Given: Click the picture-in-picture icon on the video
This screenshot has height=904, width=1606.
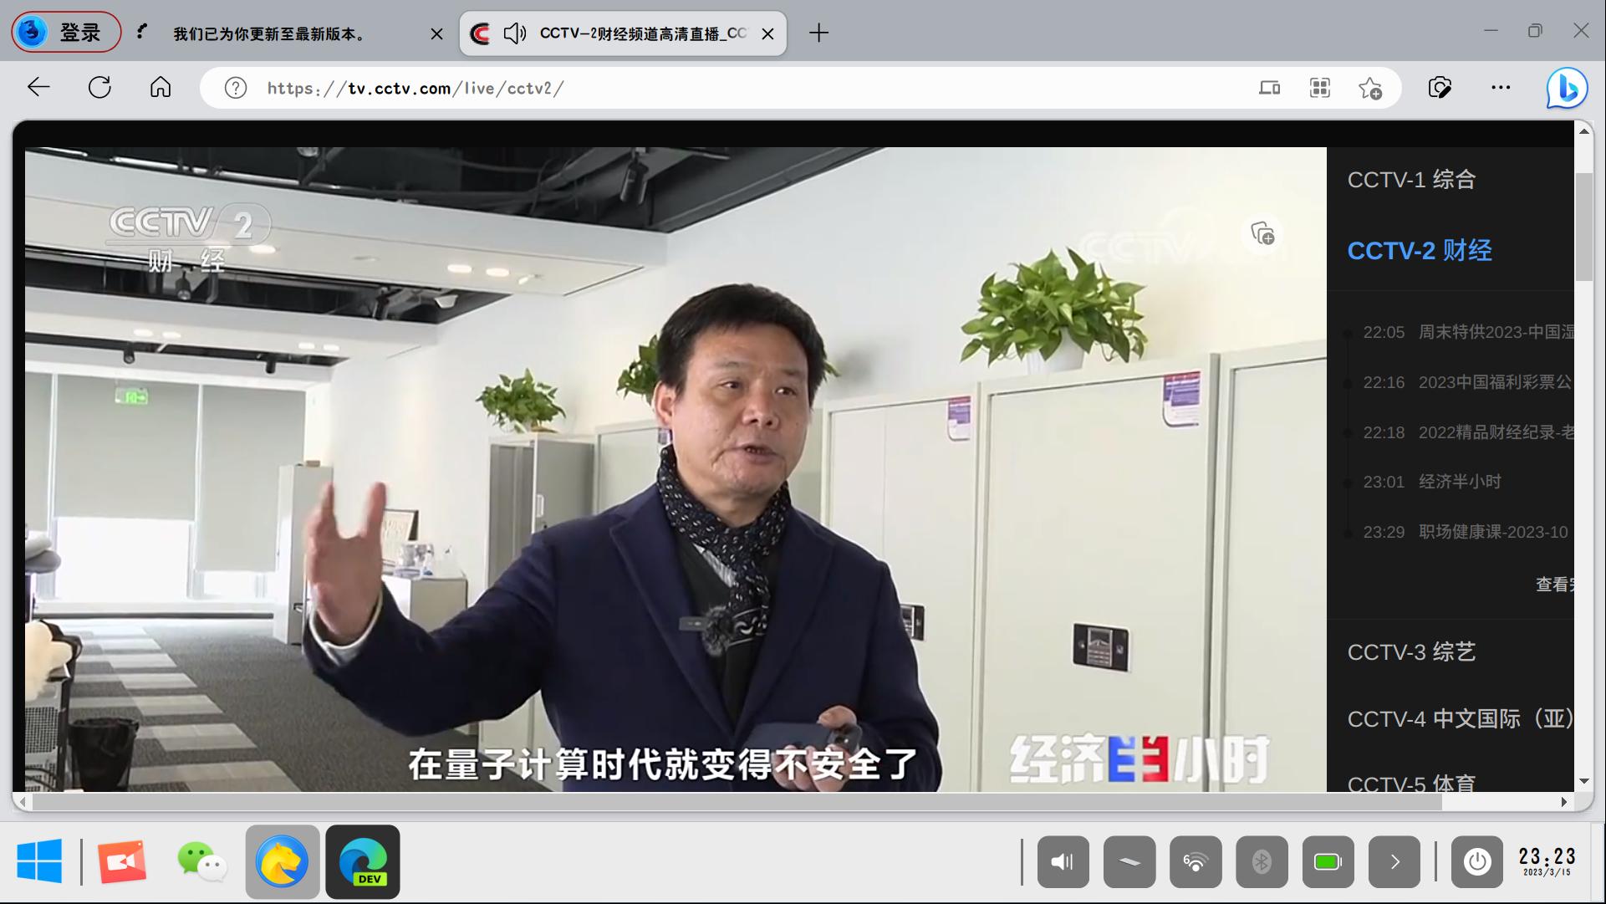Looking at the screenshot, I should [x=1262, y=235].
